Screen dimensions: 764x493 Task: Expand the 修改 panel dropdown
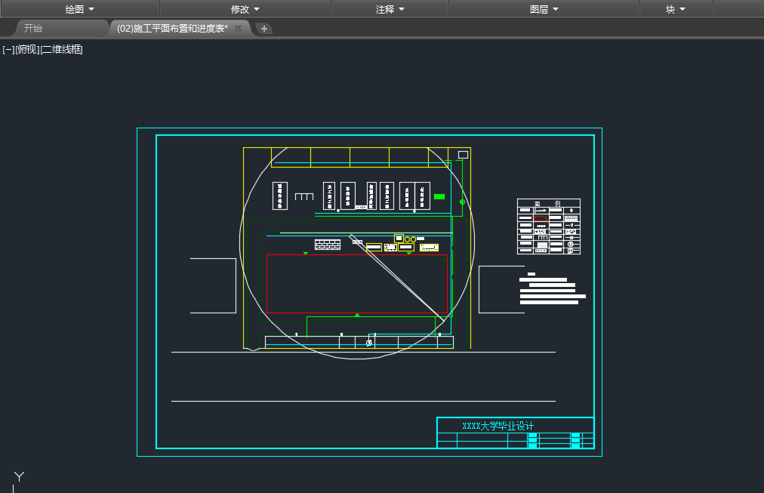(245, 9)
